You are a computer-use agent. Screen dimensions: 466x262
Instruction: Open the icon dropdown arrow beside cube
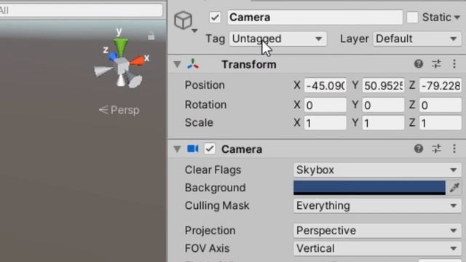[194, 31]
